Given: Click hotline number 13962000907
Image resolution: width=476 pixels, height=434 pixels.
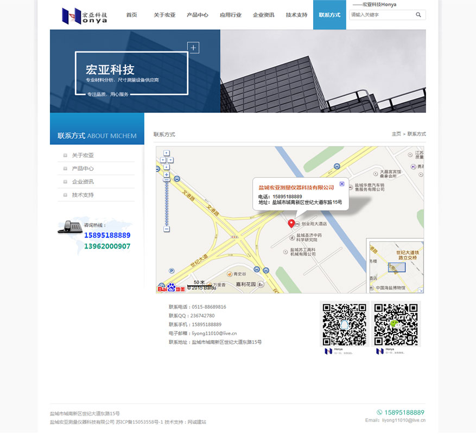Looking at the screenshot, I should point(107,246).
